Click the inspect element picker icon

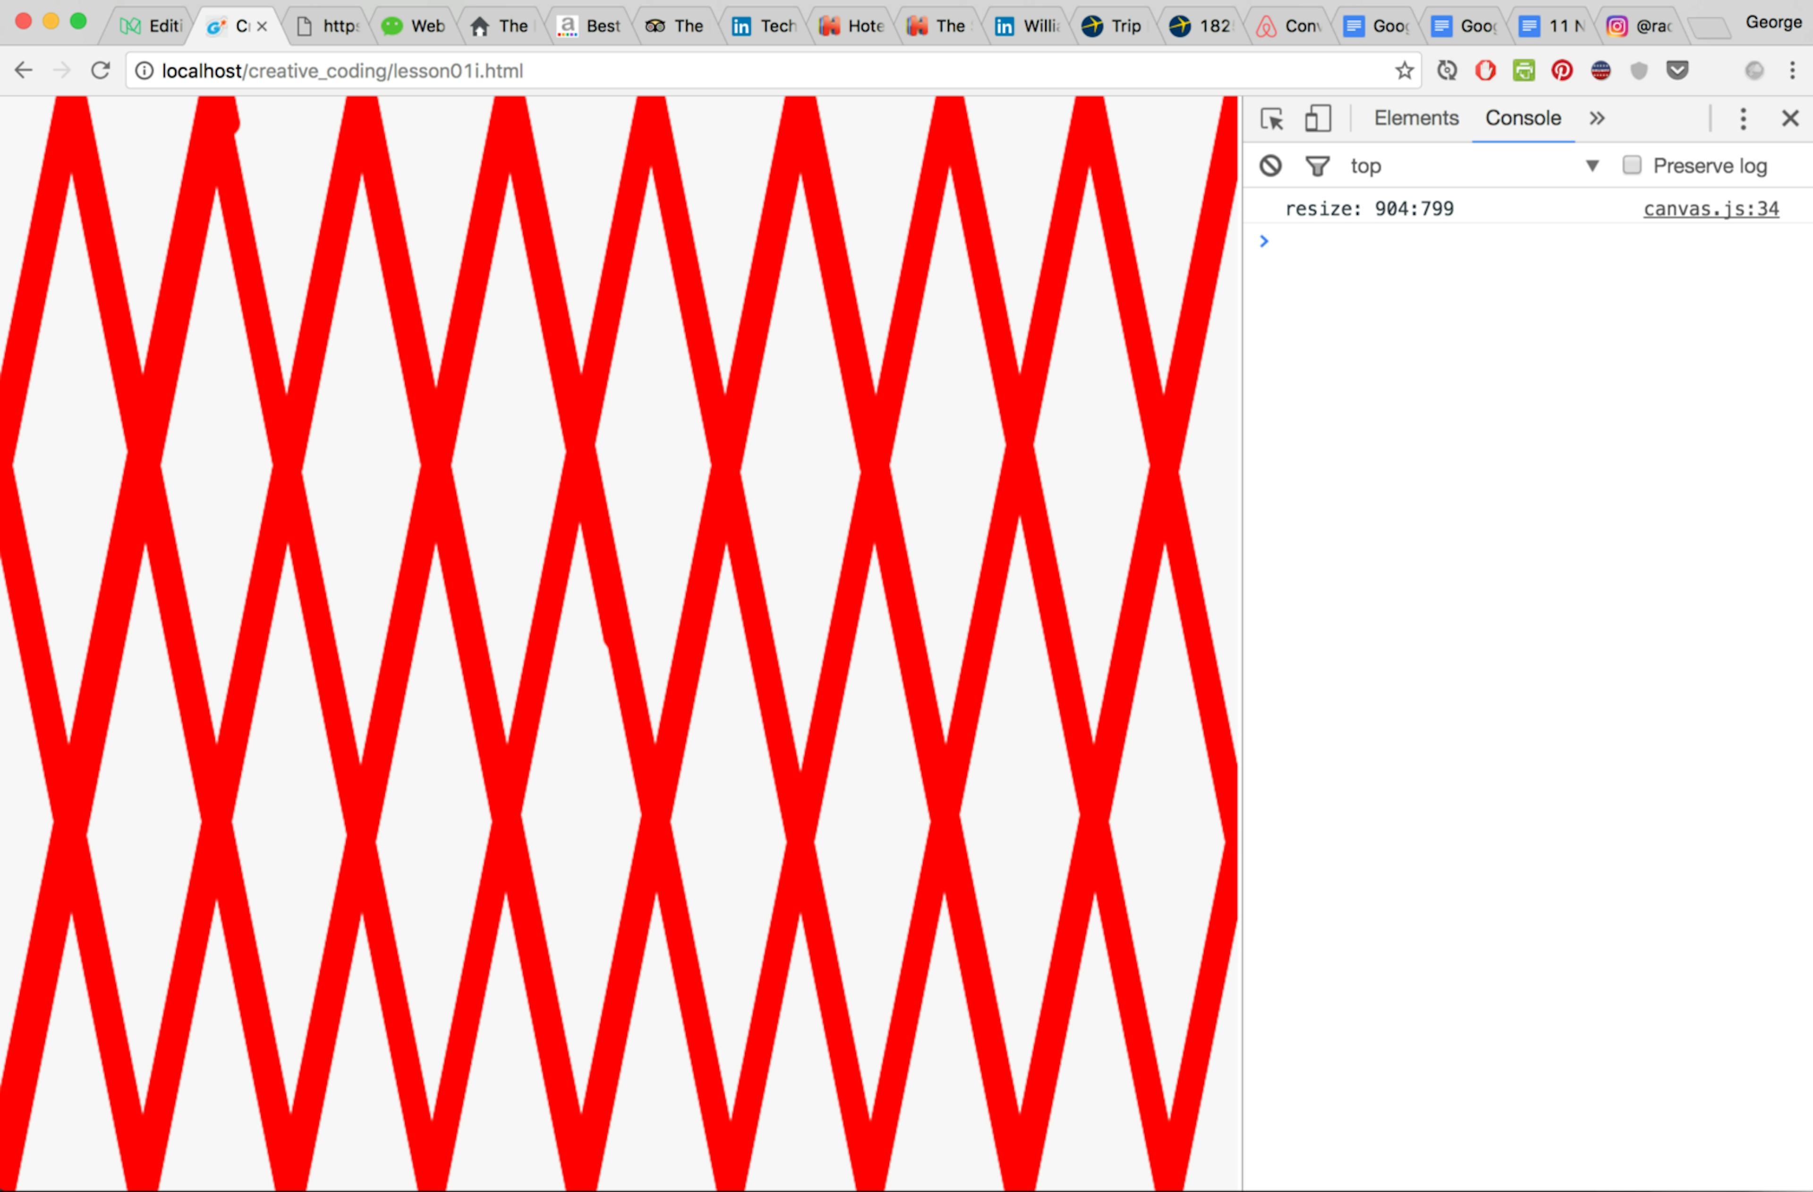pyautogui.click(x=1271, y=119)
